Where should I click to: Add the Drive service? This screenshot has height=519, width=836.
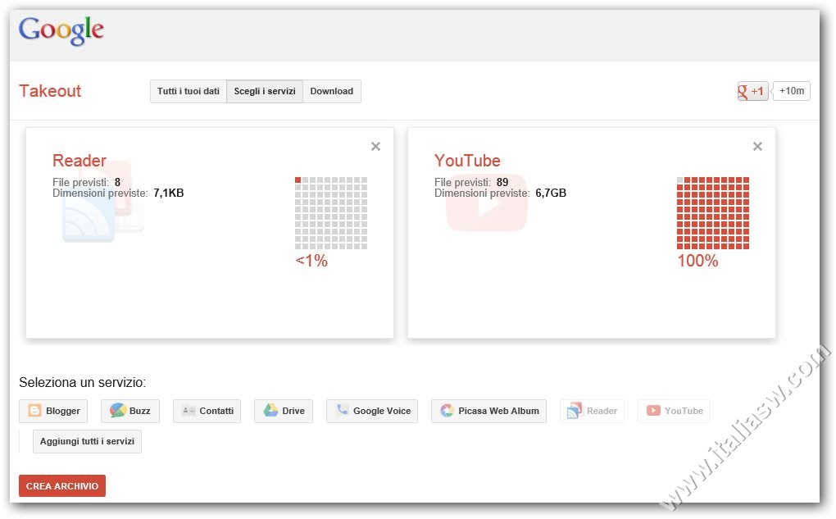point(283,412)
